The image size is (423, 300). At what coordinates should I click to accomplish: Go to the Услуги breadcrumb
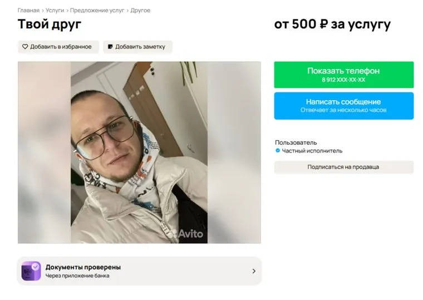pyautogui.click(x=55, y=10)
